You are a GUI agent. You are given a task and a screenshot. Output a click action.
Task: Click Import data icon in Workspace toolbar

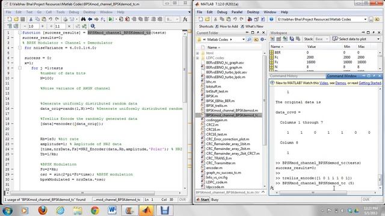(x=285, y=39)
